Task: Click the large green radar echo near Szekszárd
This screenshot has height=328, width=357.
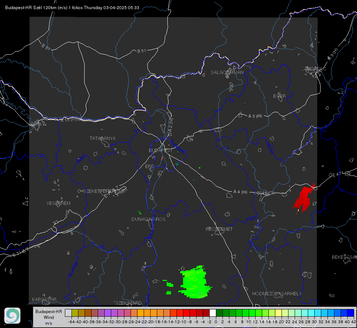Action: pos(195,282)
